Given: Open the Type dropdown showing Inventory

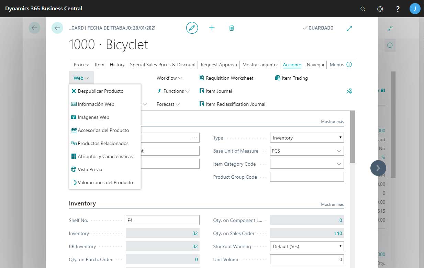Looking at the screenshot, I should click(306, 138).
